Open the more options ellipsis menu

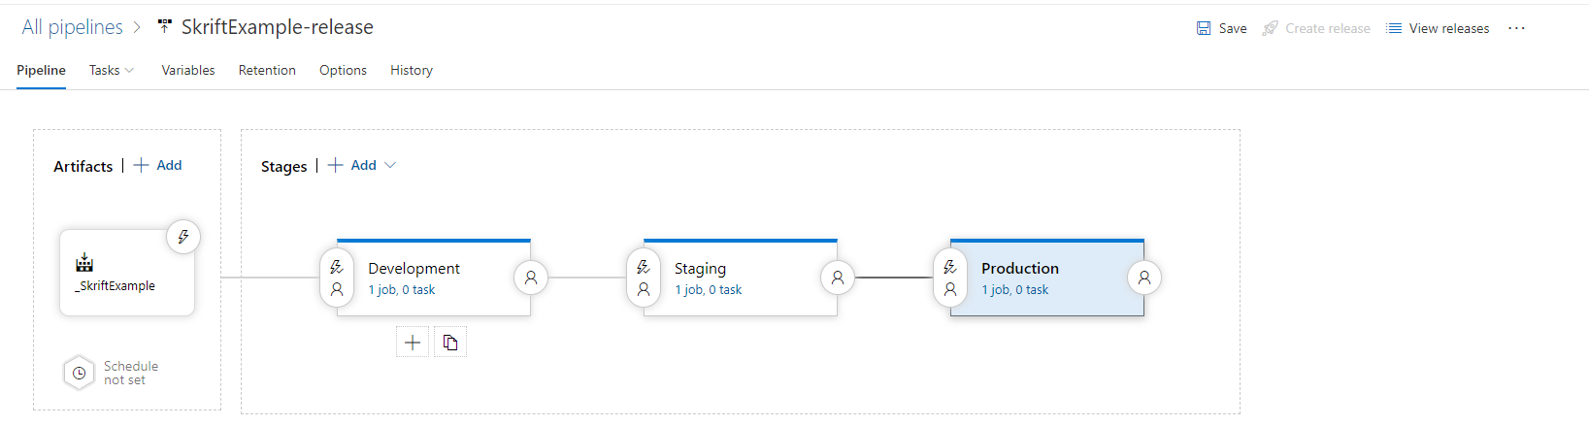tap(1516, 28)
